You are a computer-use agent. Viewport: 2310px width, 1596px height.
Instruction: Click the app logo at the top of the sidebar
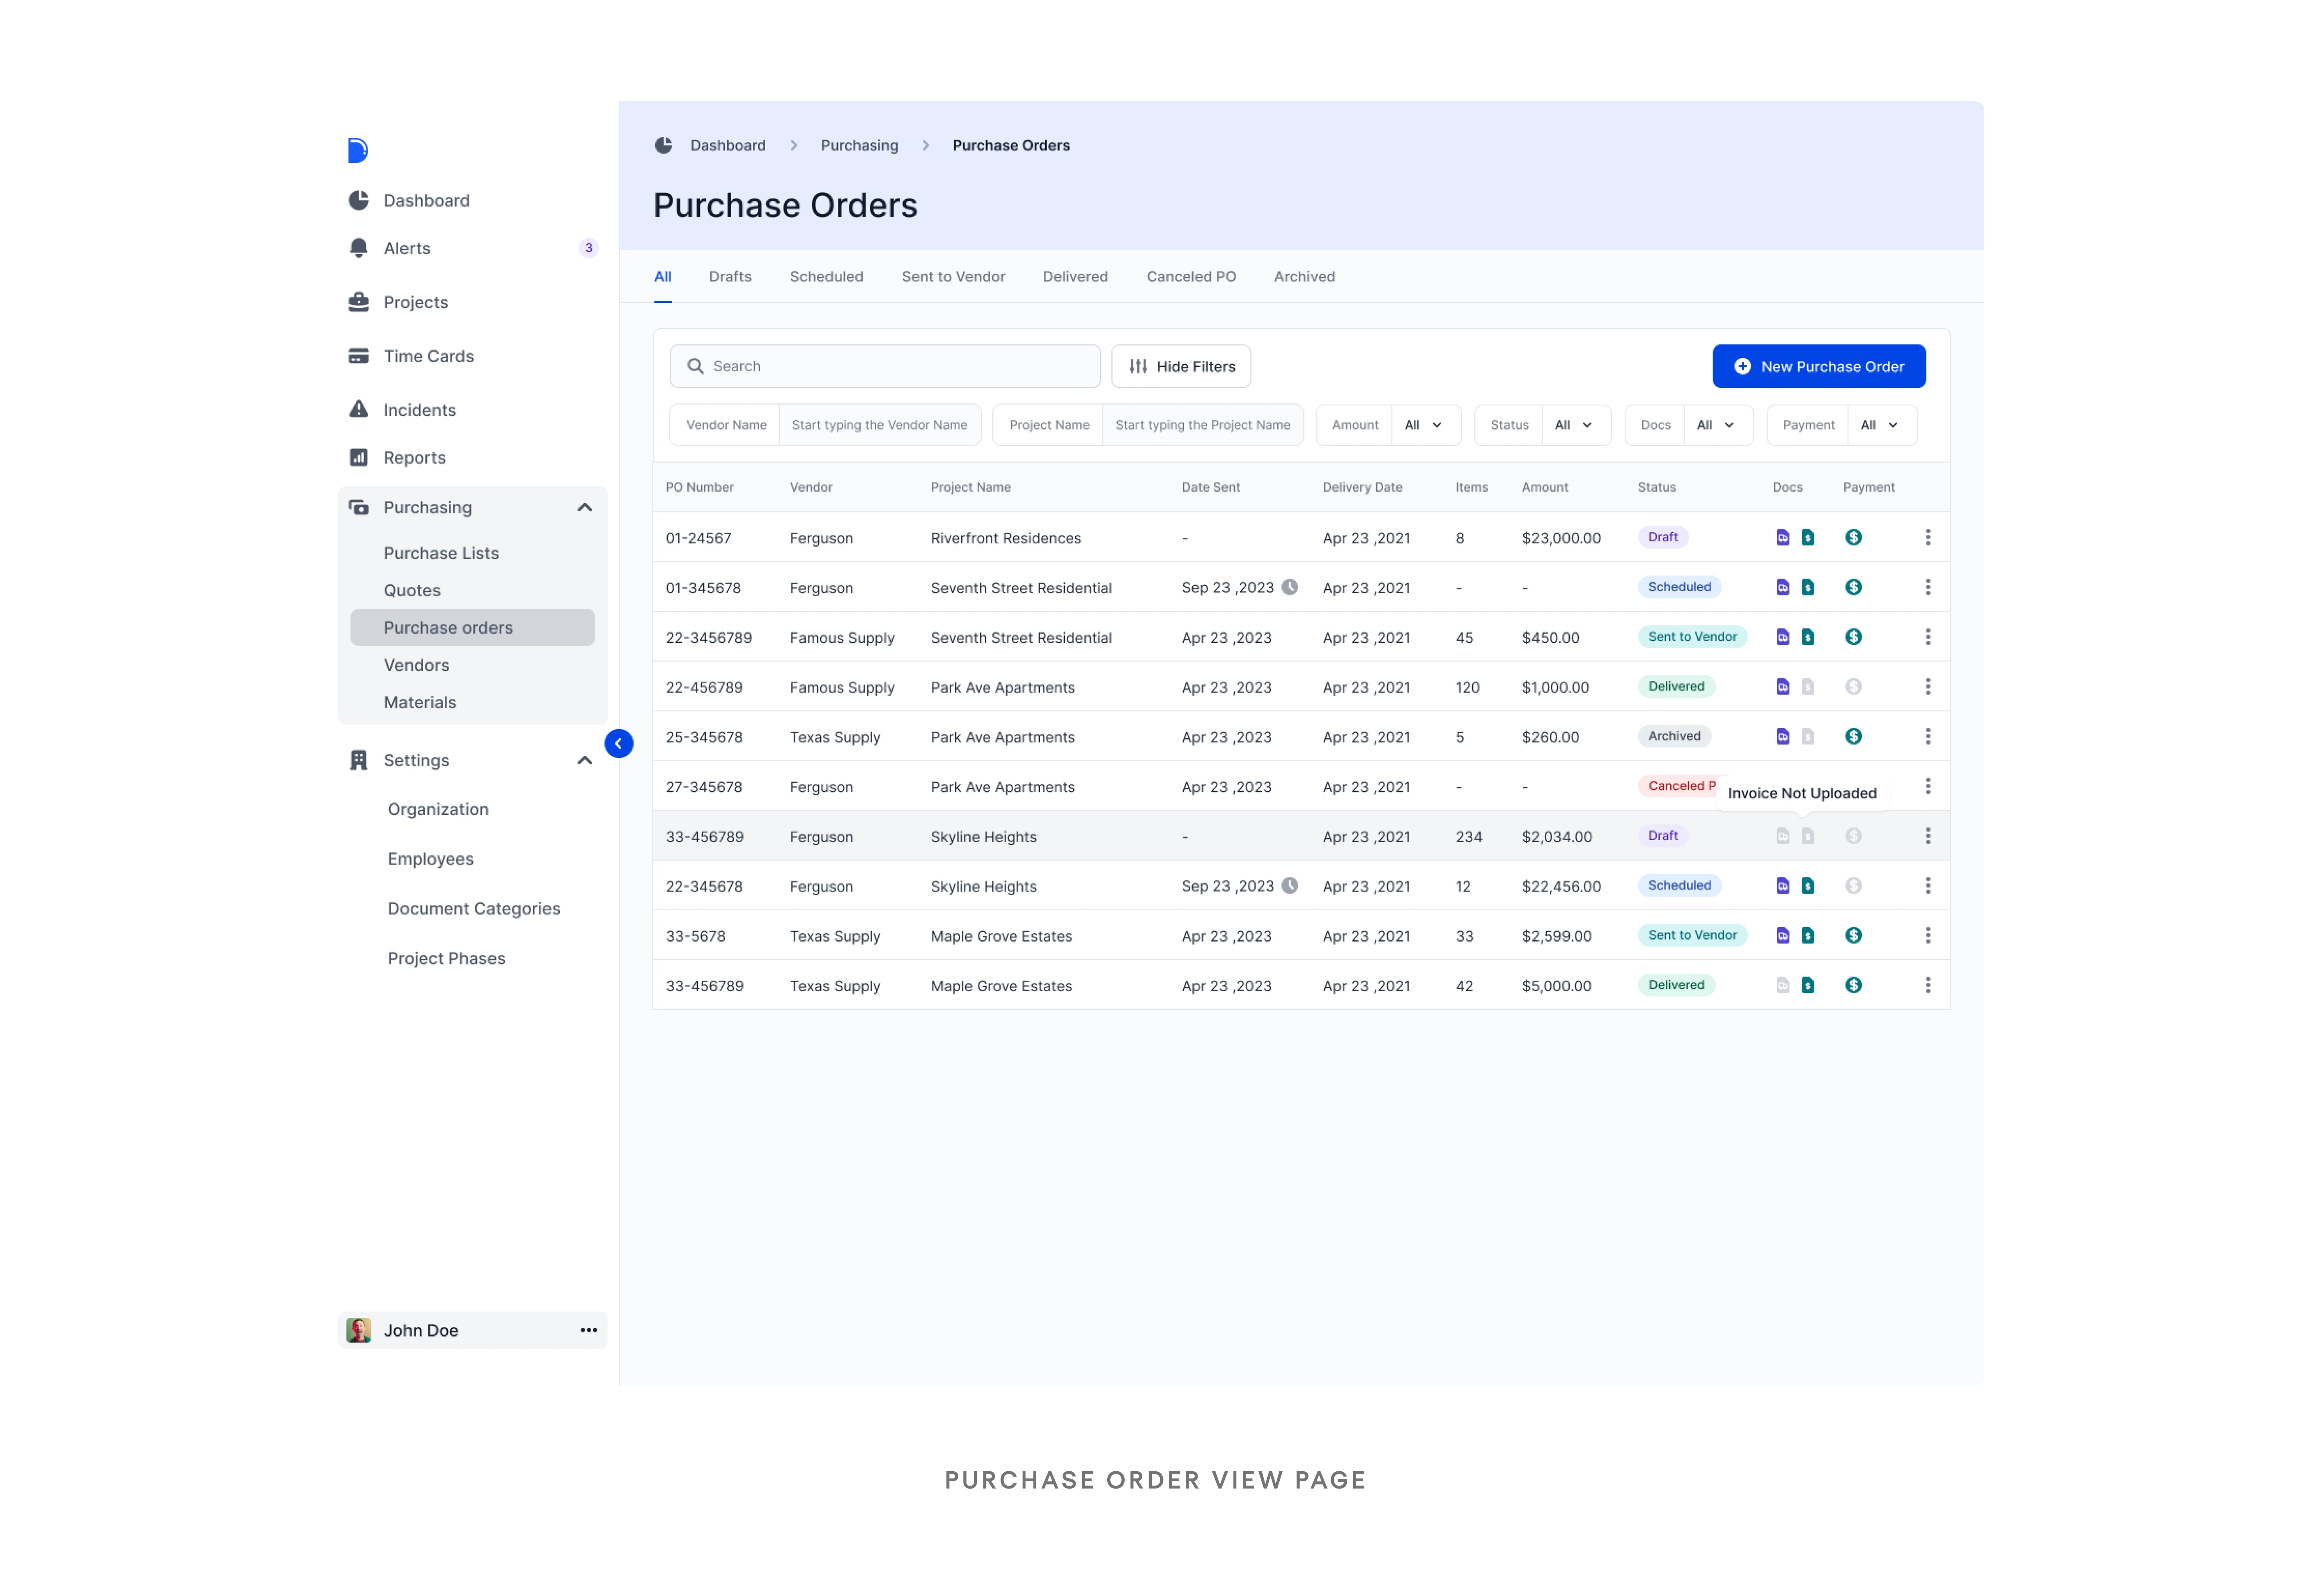[358, 150]
